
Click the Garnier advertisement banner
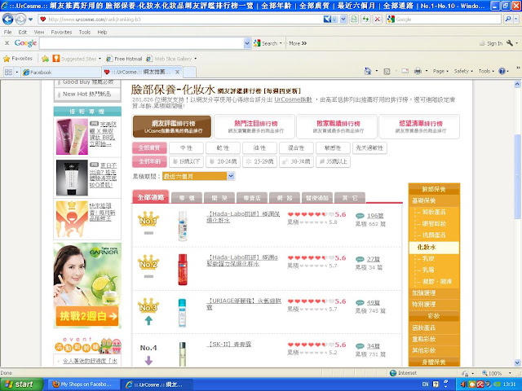click(87, 286)
